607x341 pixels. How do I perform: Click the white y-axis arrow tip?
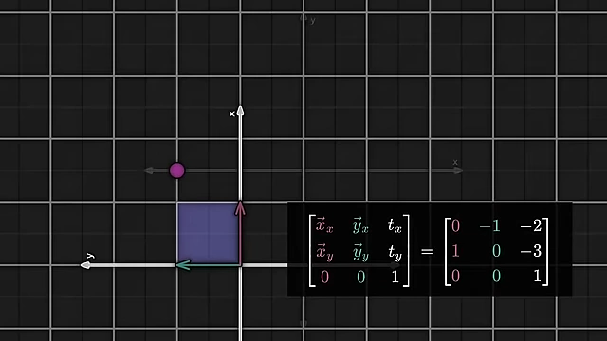(x=85, y=265)
